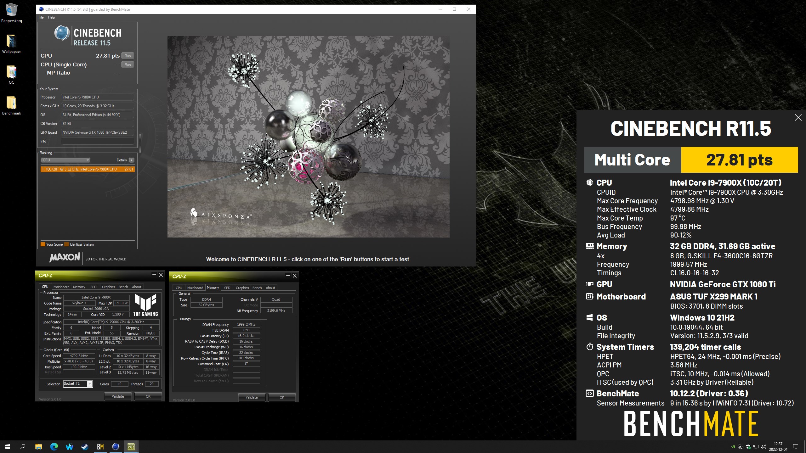Click the TUF Gaming logo in CPU-Z
Viewport: 806px width, 453px height.
pyautogui.click(x=145, y=305)
